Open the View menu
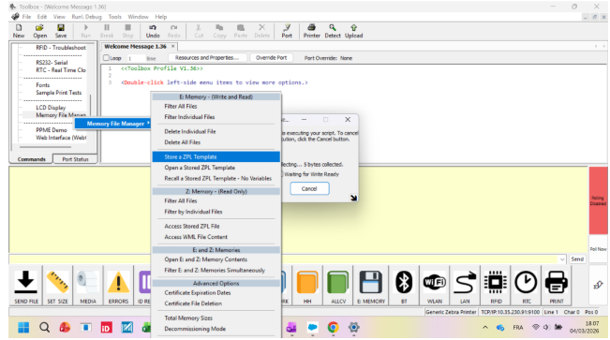 [59, 17]
